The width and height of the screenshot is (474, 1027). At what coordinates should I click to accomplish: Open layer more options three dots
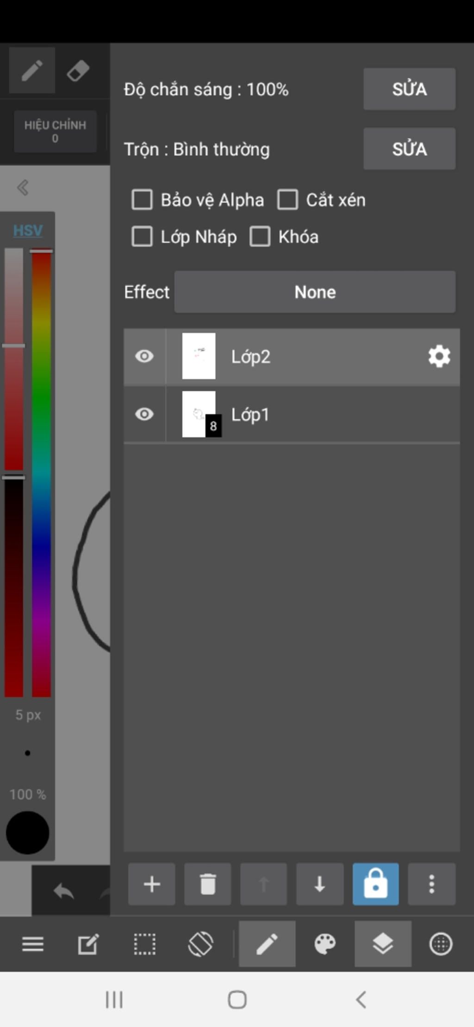[431, 884]
